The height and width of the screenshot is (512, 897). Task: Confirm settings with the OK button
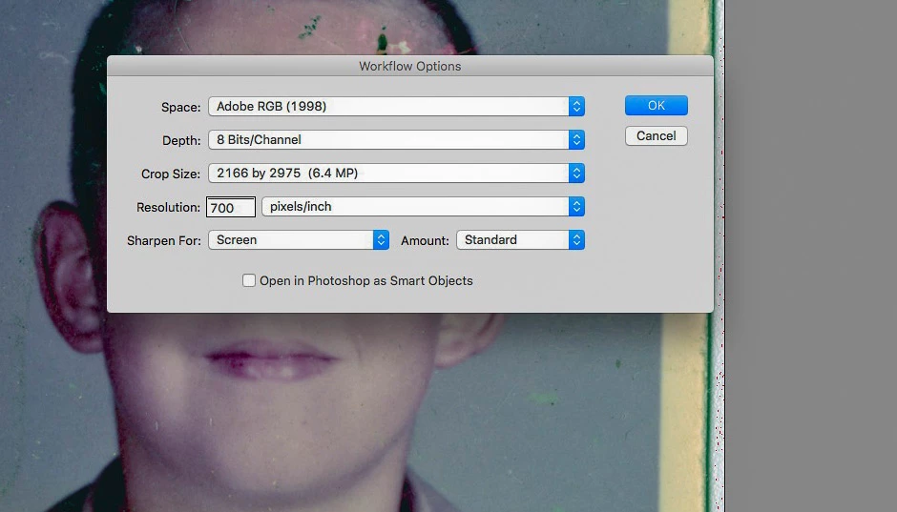pos(657,106)
